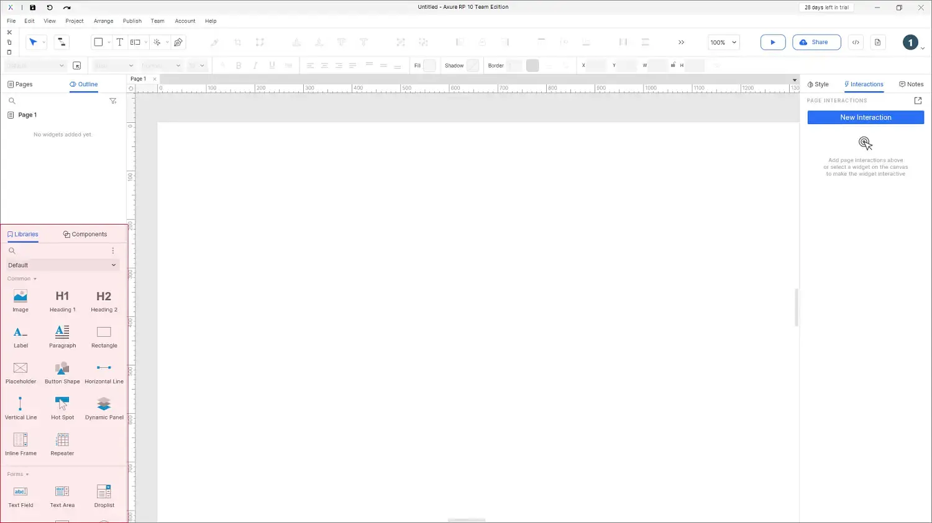Open the 100% zoom dropdown
The height and width of the screenshot is (523, 932).
pyautogui.click(x=723, y=42)
